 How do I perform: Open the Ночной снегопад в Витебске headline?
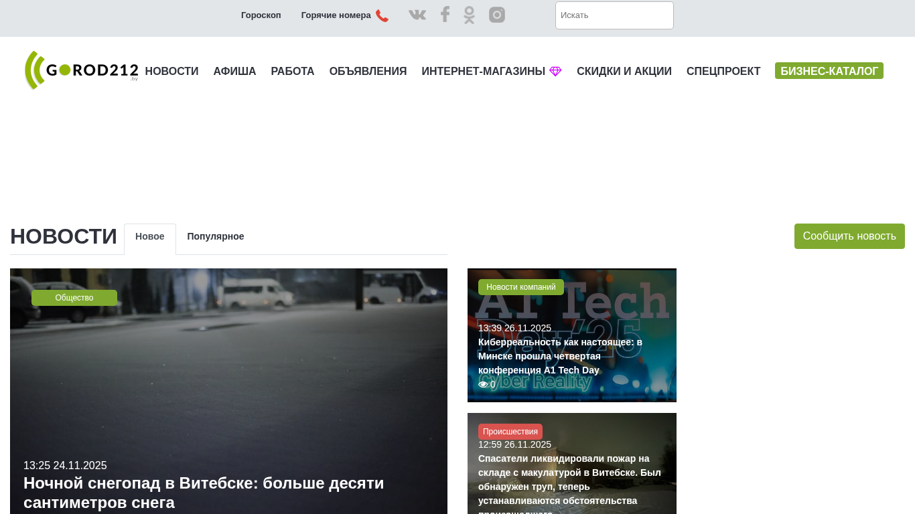pos(204,493)
